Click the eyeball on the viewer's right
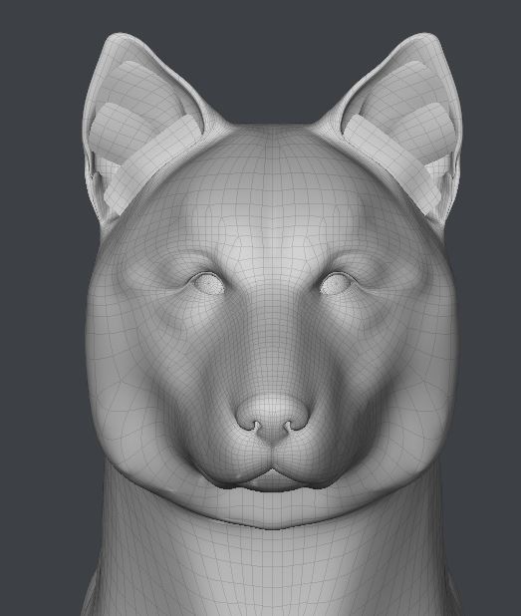 coord(336,284)
